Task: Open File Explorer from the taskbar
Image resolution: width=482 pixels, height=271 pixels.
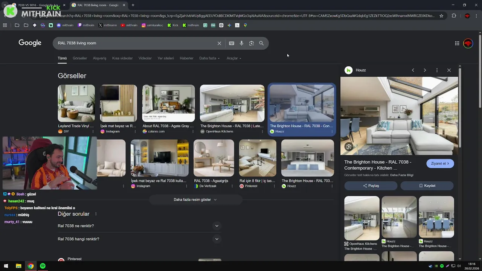Action: point(18,266)
